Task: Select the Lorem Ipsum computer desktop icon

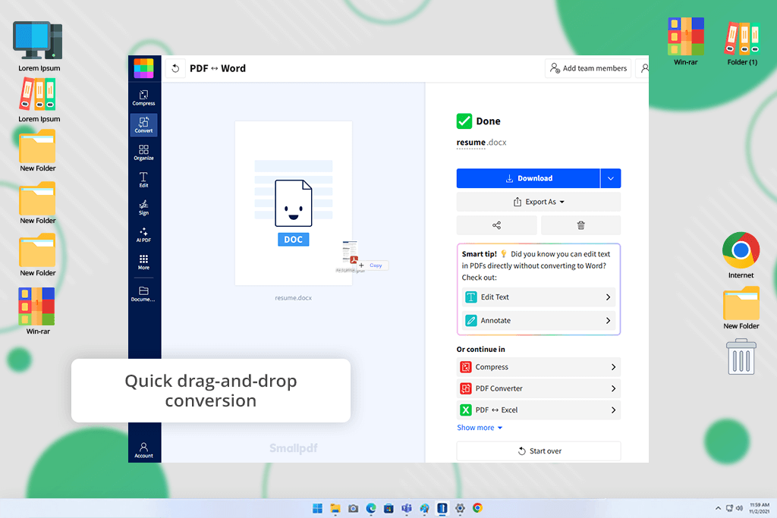Action: (x=39, y=46)
